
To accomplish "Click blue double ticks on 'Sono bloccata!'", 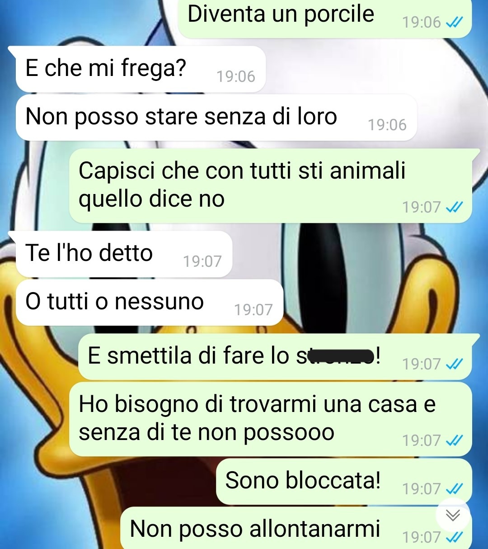I will pos(454,489).
